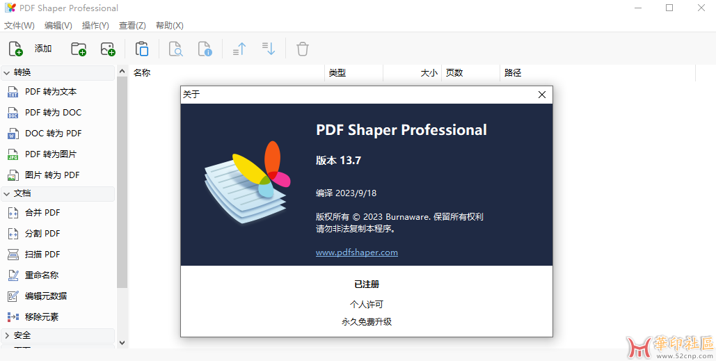This screenshot has width=716, height=361.
Task: Click the 重命名称 rename icon
Action: 13,275
